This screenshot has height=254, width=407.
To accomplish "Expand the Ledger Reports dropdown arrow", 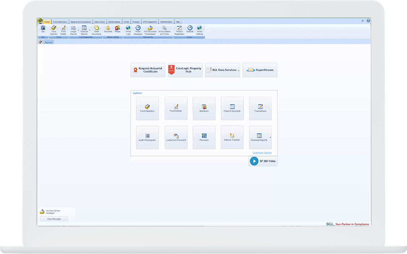I will click(78, 30).
